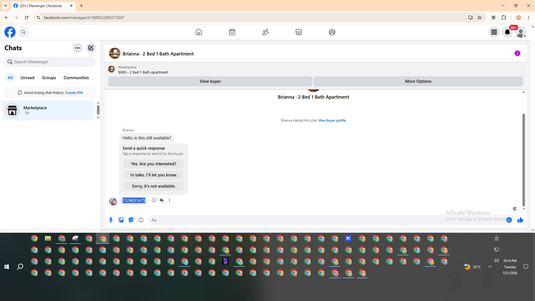Select the All chats tab
The height and width of the screenshot is (301, 535).
click(10, 78)
